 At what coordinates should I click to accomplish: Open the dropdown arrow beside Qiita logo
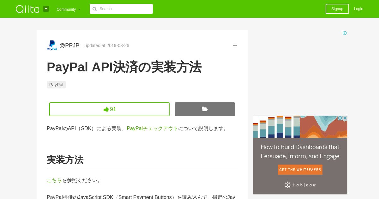pos(46,9)
